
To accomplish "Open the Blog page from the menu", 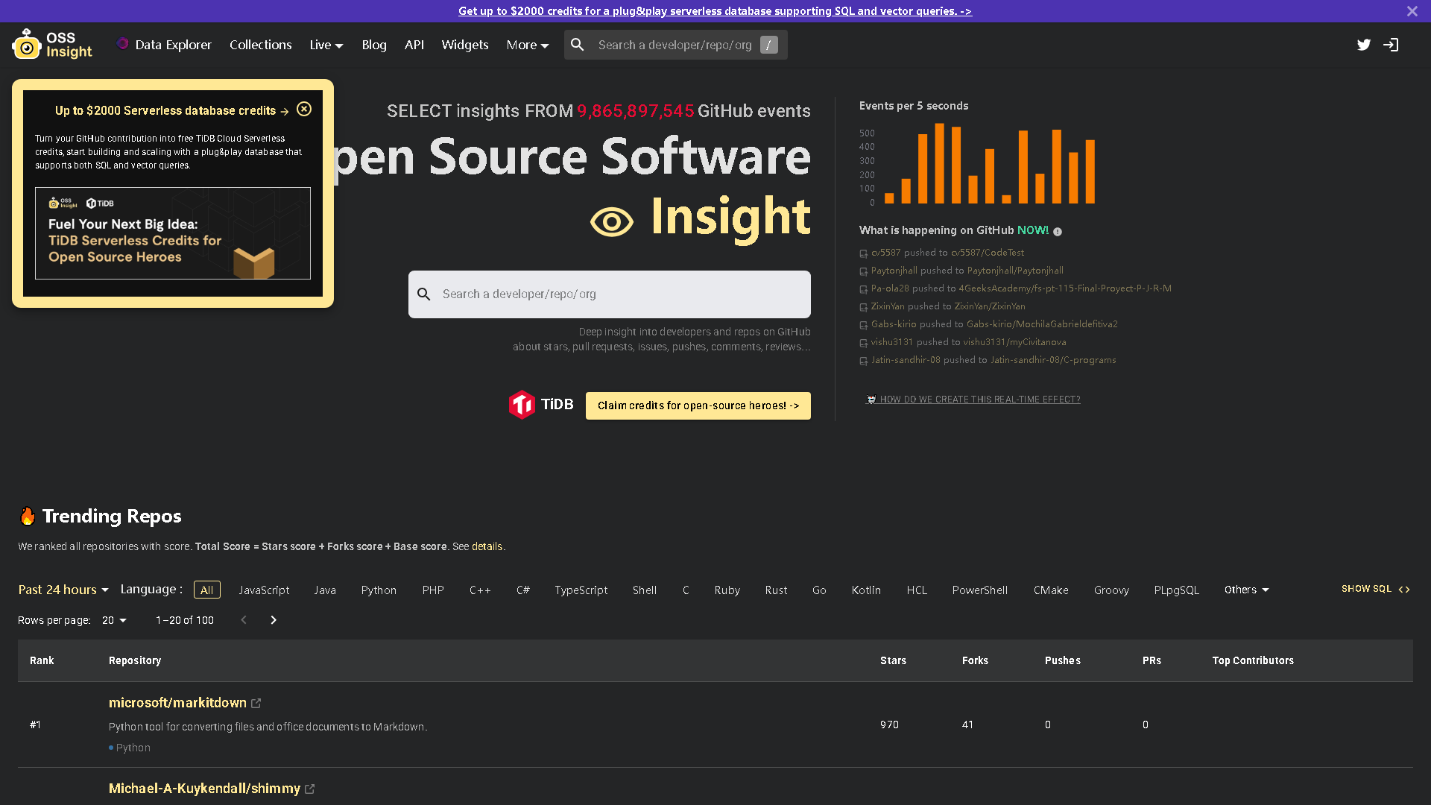I will pos(373,45).
